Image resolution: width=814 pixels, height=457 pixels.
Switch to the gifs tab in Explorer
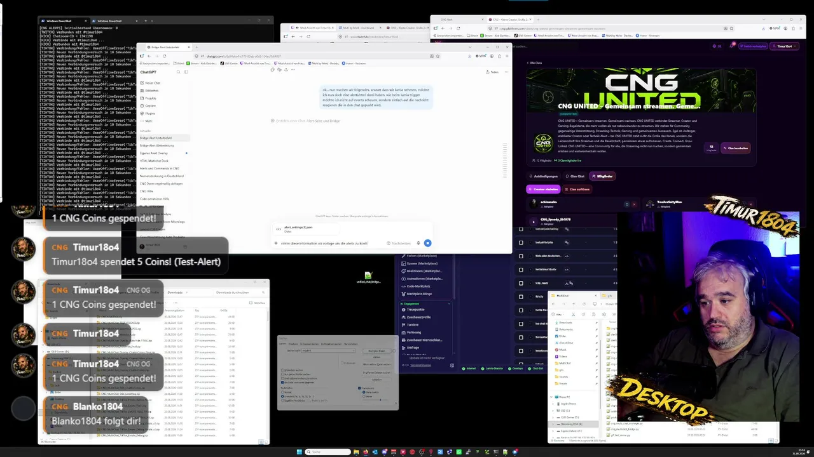[609, 295]
